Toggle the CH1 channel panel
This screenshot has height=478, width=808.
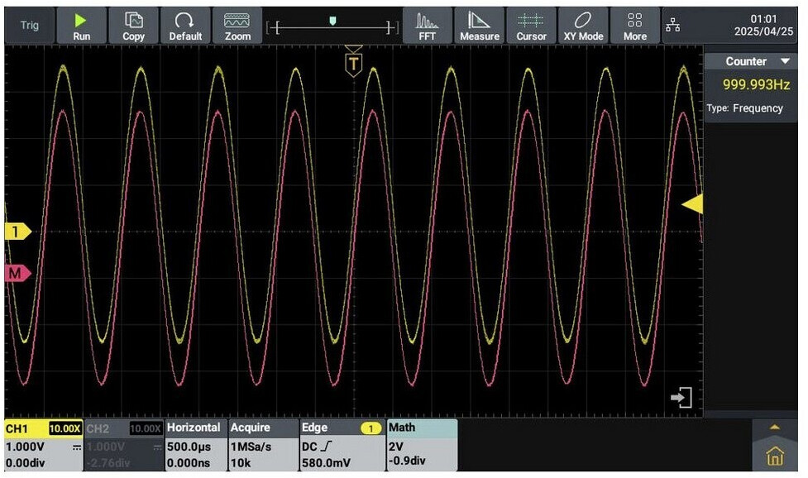41,445
